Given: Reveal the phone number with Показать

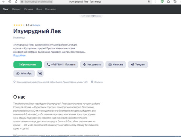Looking at the screenshot, I should click(70, 64).
